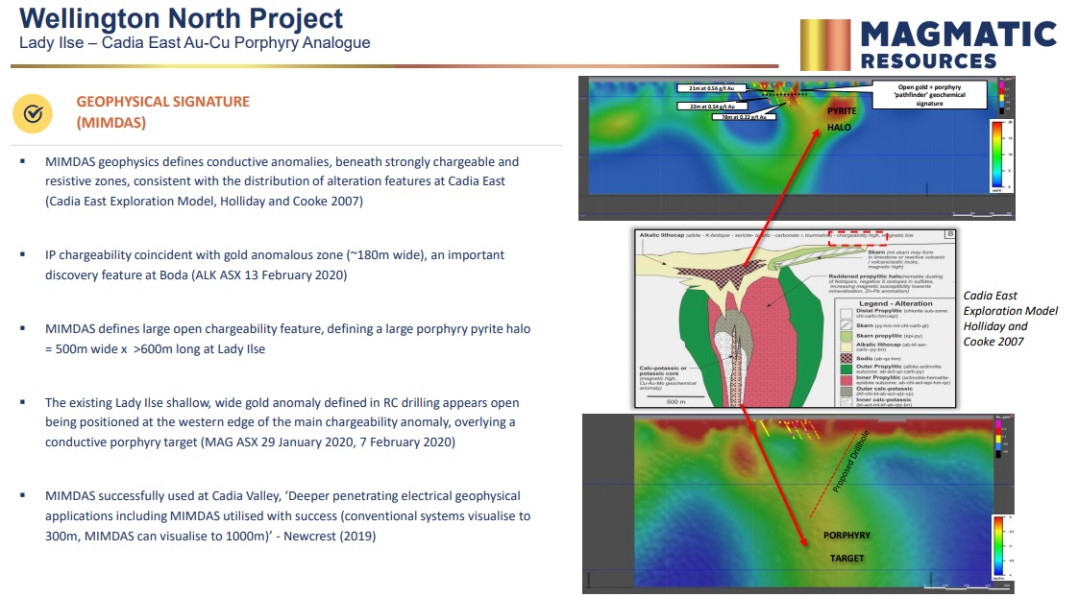
Task: Click the 'Skarn propylitic' legend swatch
Action: click(x=846, y=336)
